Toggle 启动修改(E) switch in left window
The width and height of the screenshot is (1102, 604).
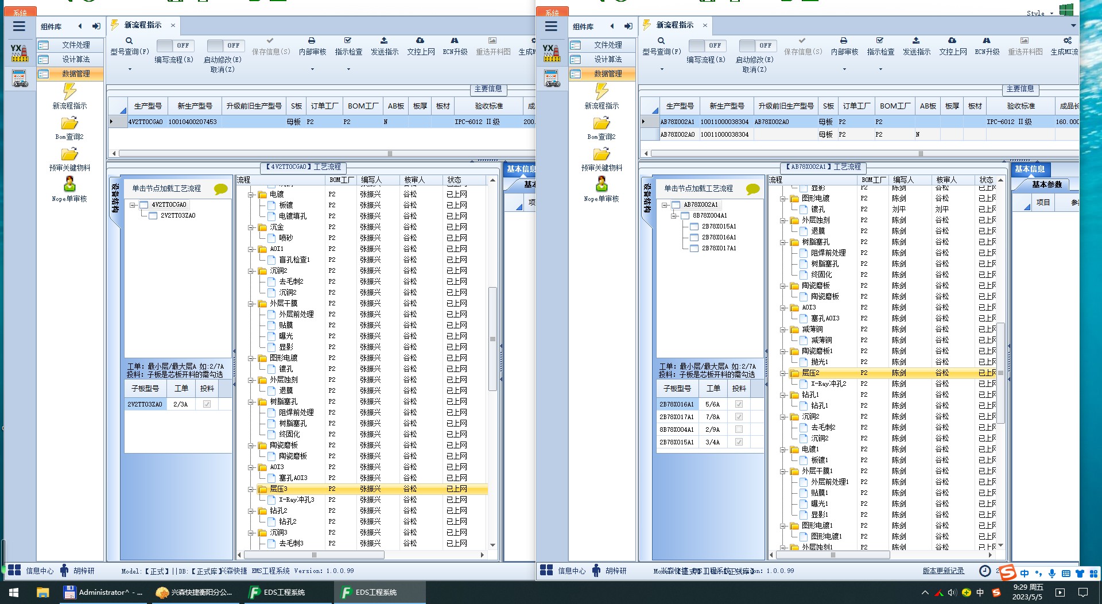click(226, 45)
